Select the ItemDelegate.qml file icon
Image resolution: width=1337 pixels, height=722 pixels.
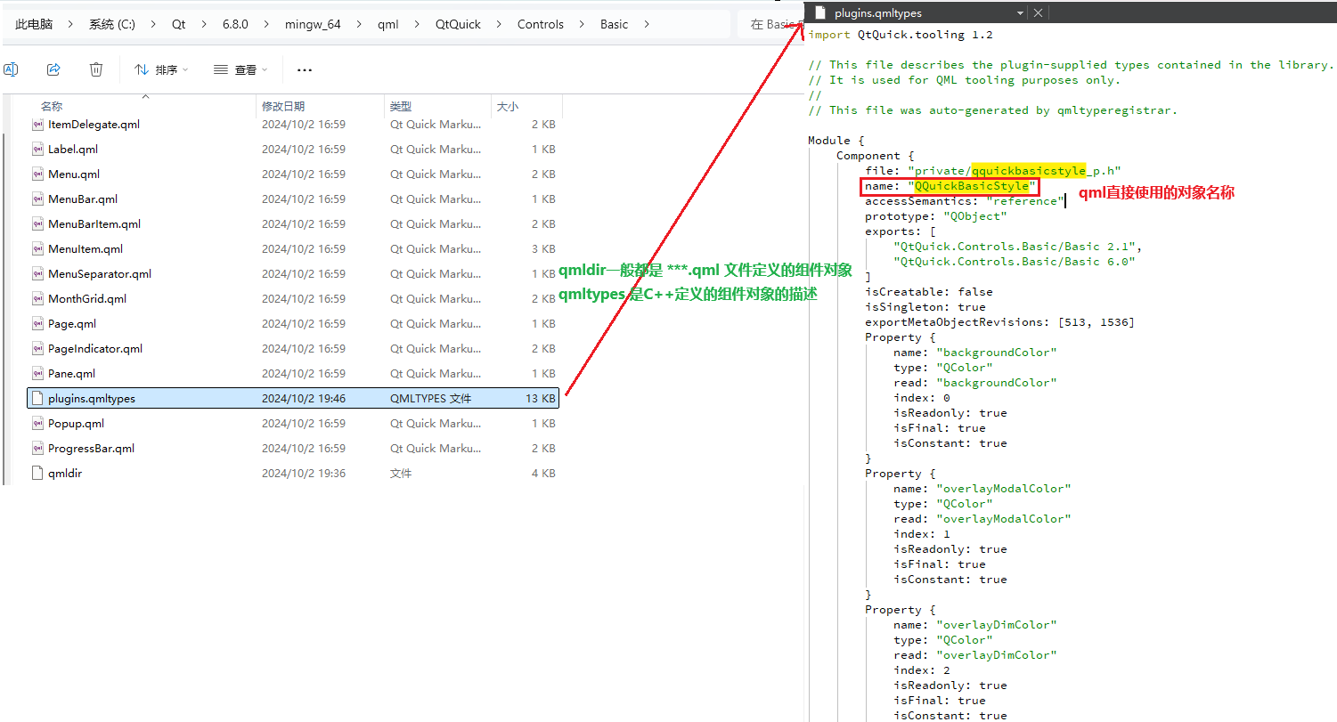coord(37,124)
